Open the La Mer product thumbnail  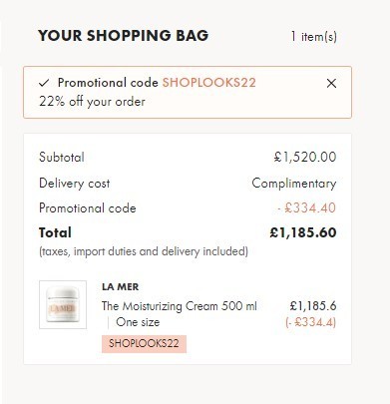pos(63,304)
